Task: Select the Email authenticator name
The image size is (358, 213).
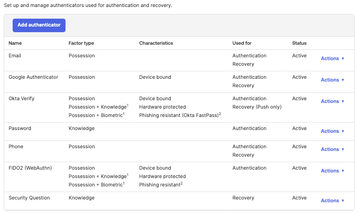Action: (x=15, y=56)
